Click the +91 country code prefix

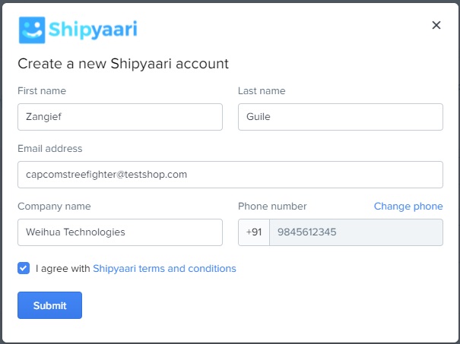[254, 232]
